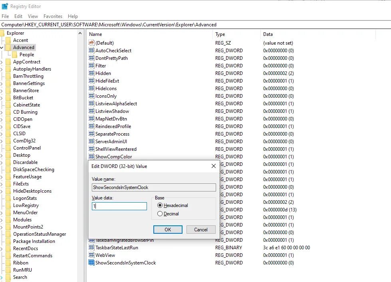Click the ShellViewReentered DWORD icon
The width and height of the screenshot is (391, 282).
pyautogui.click(x=91, y=149)
